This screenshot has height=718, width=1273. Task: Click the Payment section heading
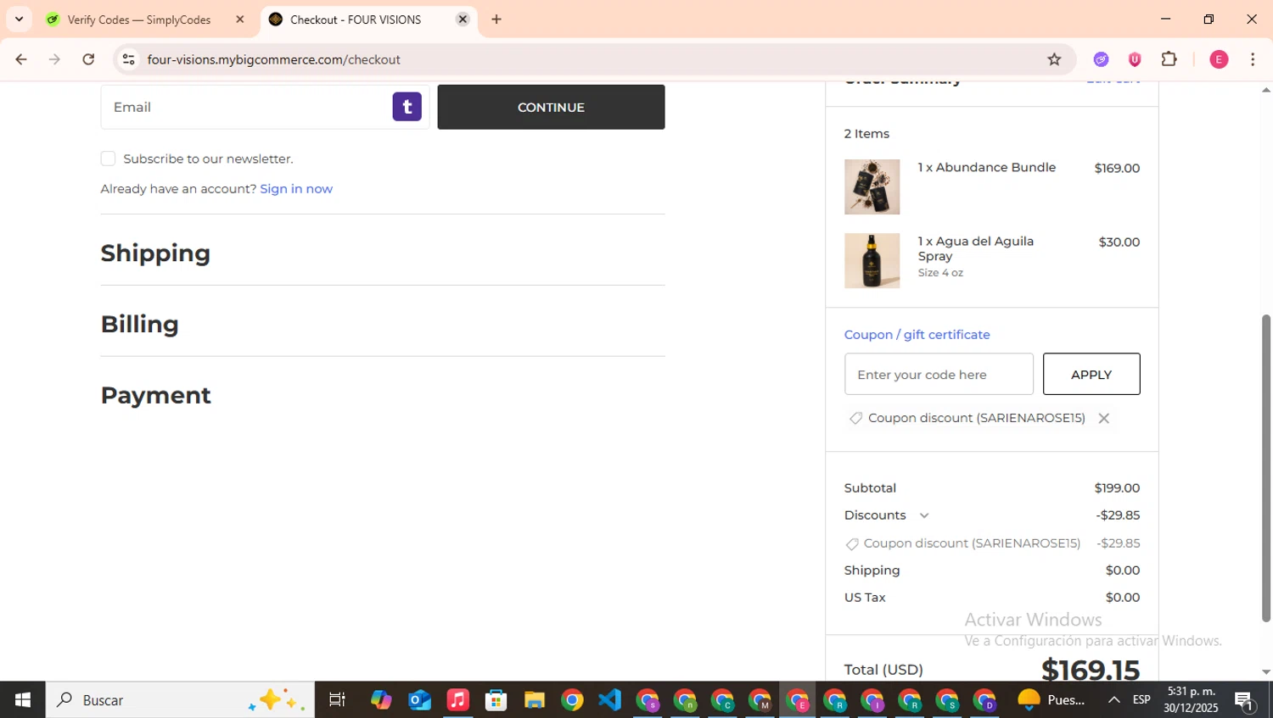156,395
